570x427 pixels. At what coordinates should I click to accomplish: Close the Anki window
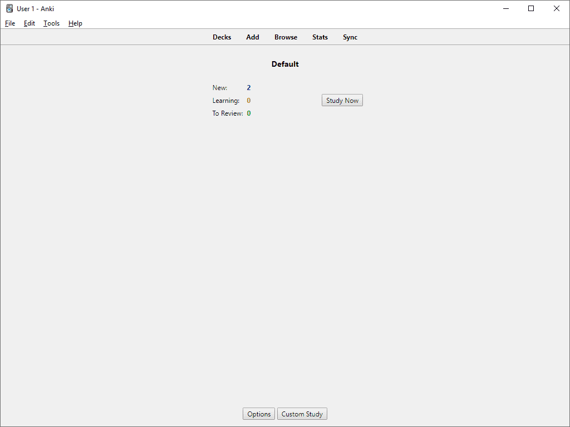pos(556,8)
